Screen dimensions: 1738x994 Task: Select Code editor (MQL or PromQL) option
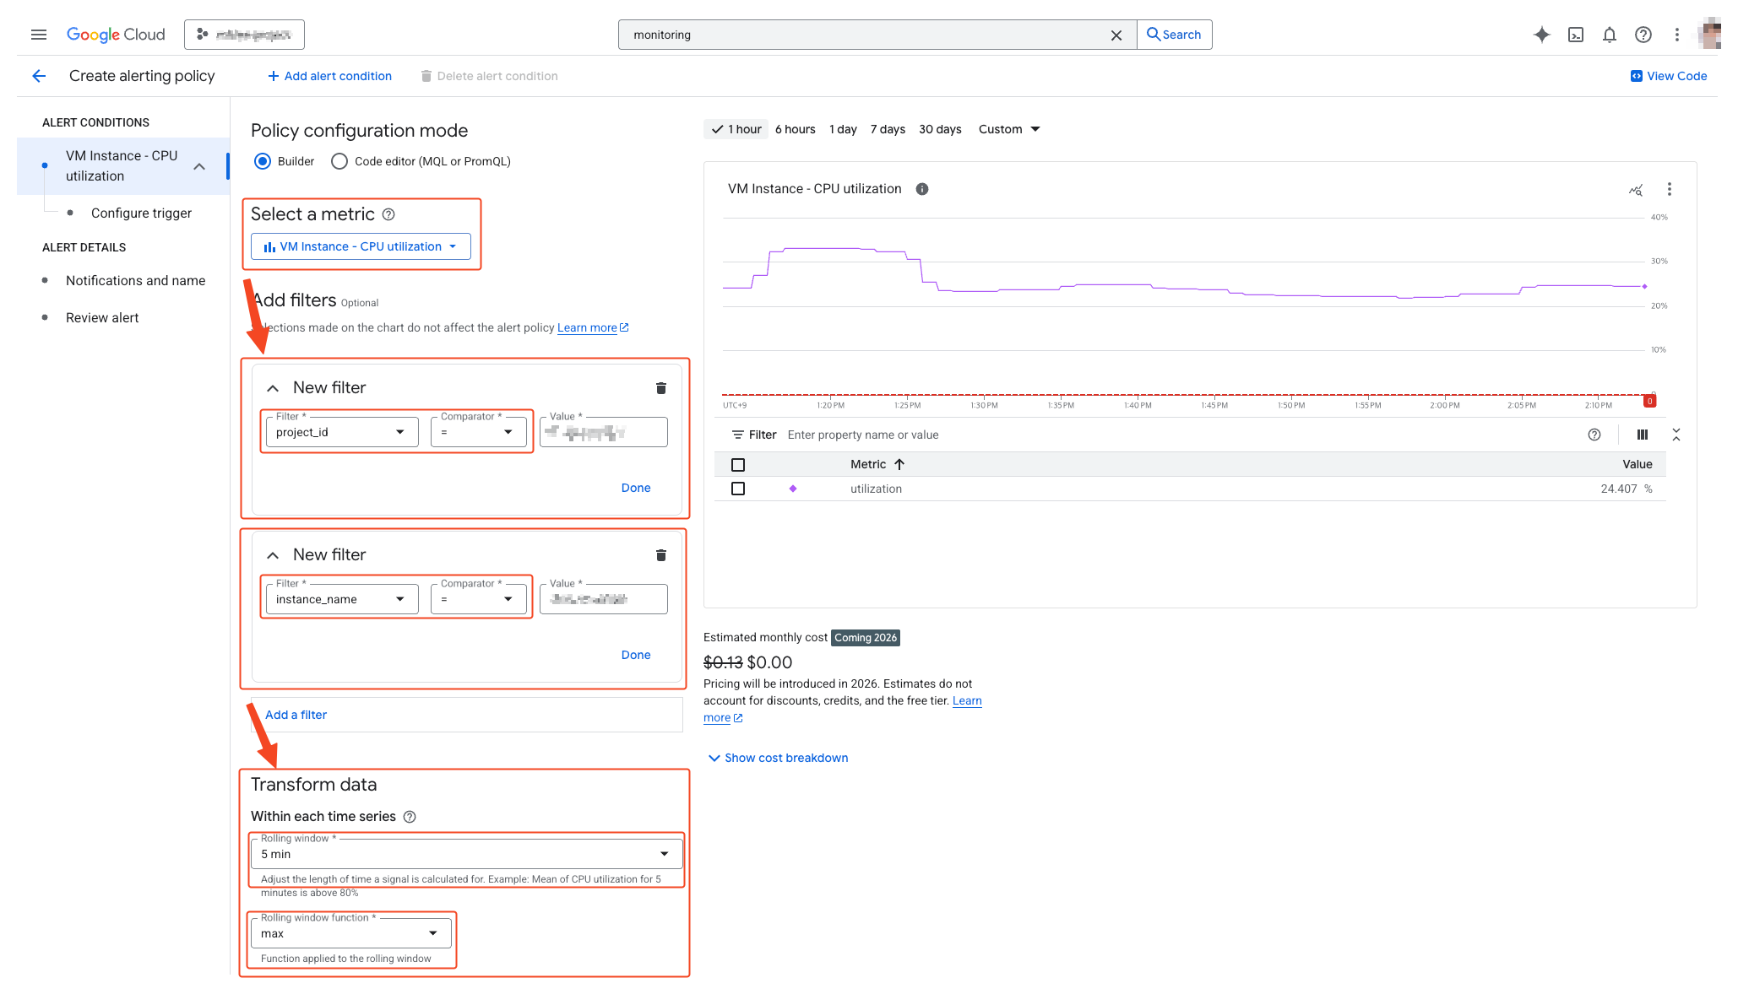pyautogui.click(x=339, y=161)
